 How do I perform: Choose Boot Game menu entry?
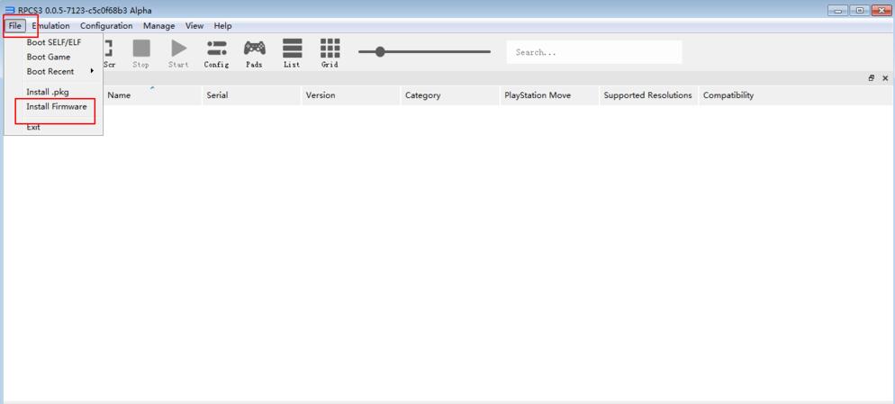click(49, 57)
